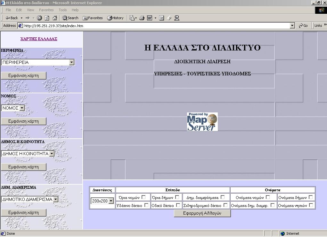Click the Internet Explorer icon in title bar

pos(3,3)
